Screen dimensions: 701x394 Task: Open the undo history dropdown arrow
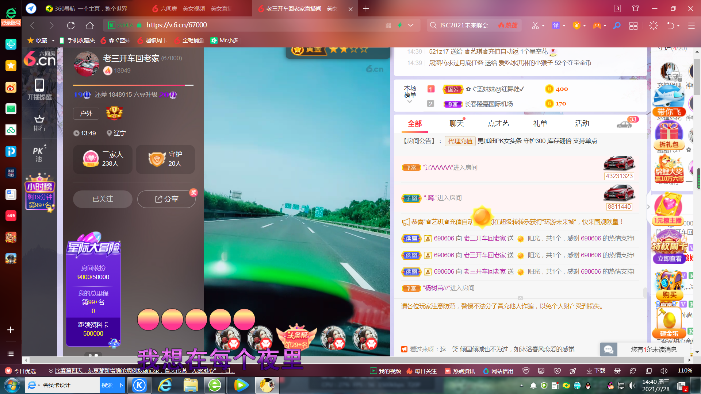678,26
